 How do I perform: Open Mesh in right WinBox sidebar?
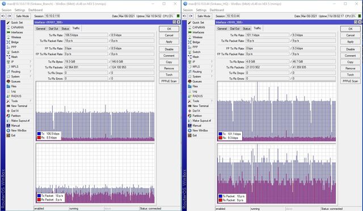pyautogui.click(x=194, y=57)
